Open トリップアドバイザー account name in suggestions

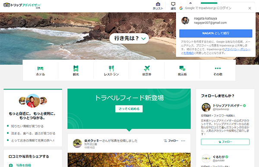pyautogui.click(x=227, y=105)
